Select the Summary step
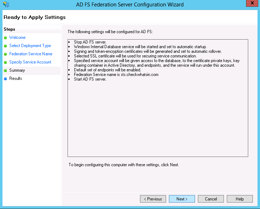The width and height of the screenshot is (260, 209). 17,70
